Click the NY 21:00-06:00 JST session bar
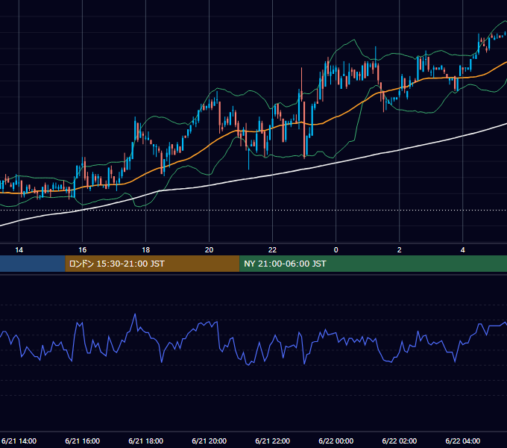The width and height of the screenshot is (507, 448). point(373,264)
